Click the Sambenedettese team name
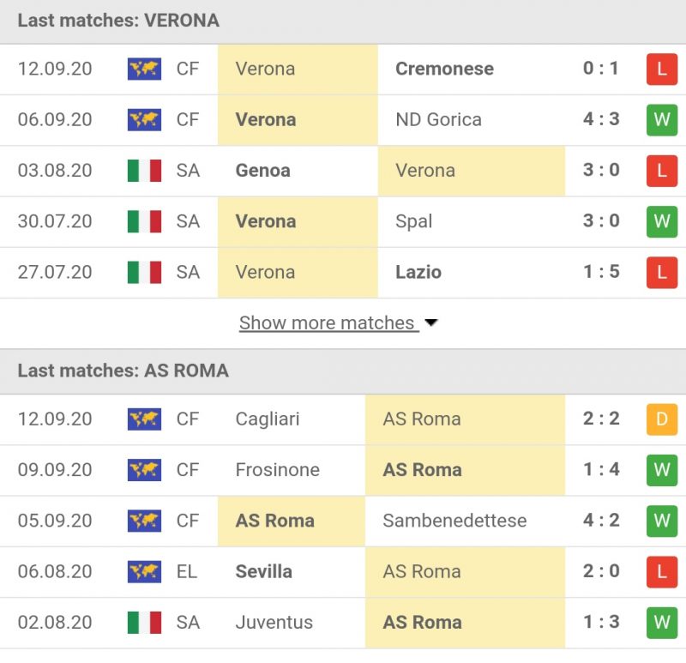Image resolution: width=686 pixels, height=663 pixels. 454,521
